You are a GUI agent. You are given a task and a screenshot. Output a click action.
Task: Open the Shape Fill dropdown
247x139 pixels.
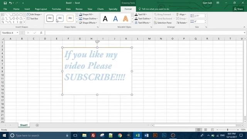tap(86, 14)
